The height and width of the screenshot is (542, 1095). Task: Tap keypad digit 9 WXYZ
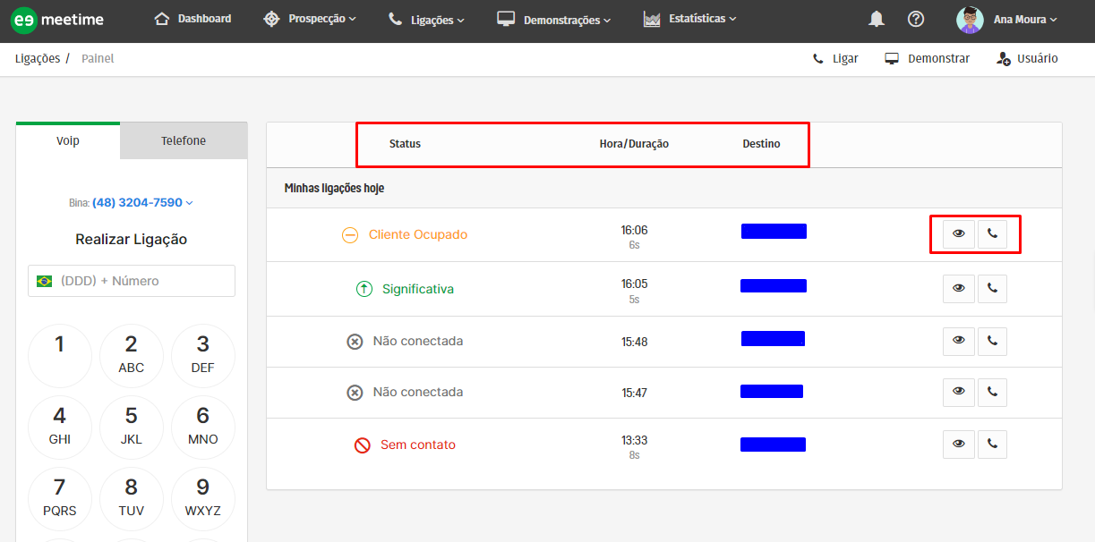pos(203,498)
